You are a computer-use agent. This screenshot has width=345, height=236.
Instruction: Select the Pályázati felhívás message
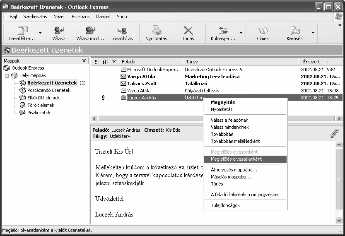click(x=217, y=91)
